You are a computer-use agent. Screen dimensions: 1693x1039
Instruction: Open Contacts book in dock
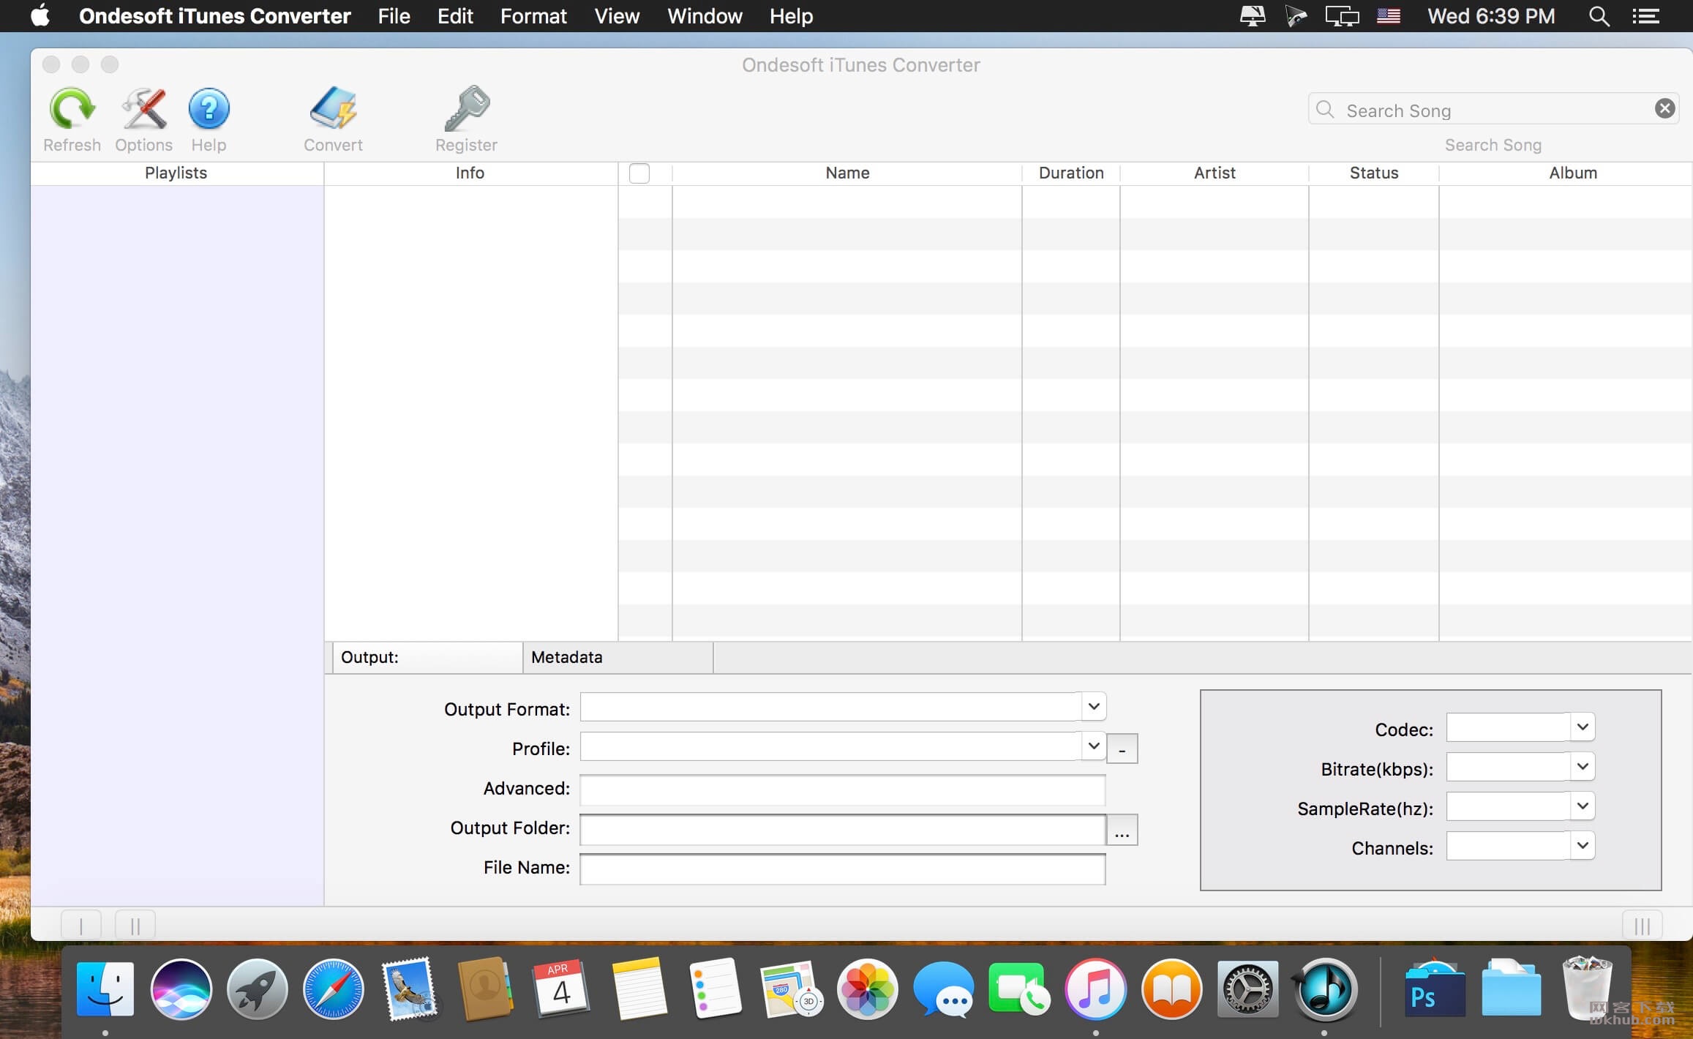485,989
